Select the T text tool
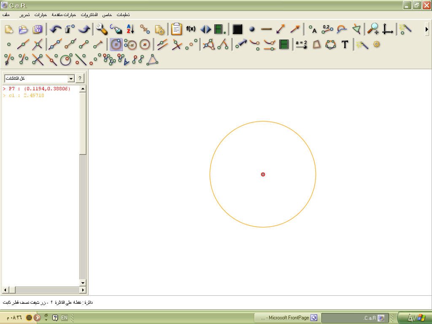Image resolution: width=432 pixels, height=324 pixels. [x=345, y=44]
